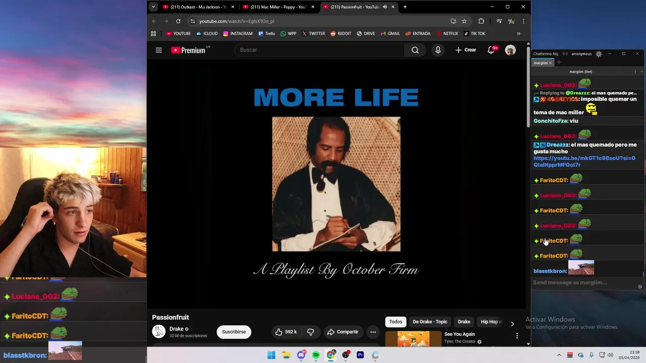
Task: Click the Chrome address bar URL
Action: click(x=237, y=21)
